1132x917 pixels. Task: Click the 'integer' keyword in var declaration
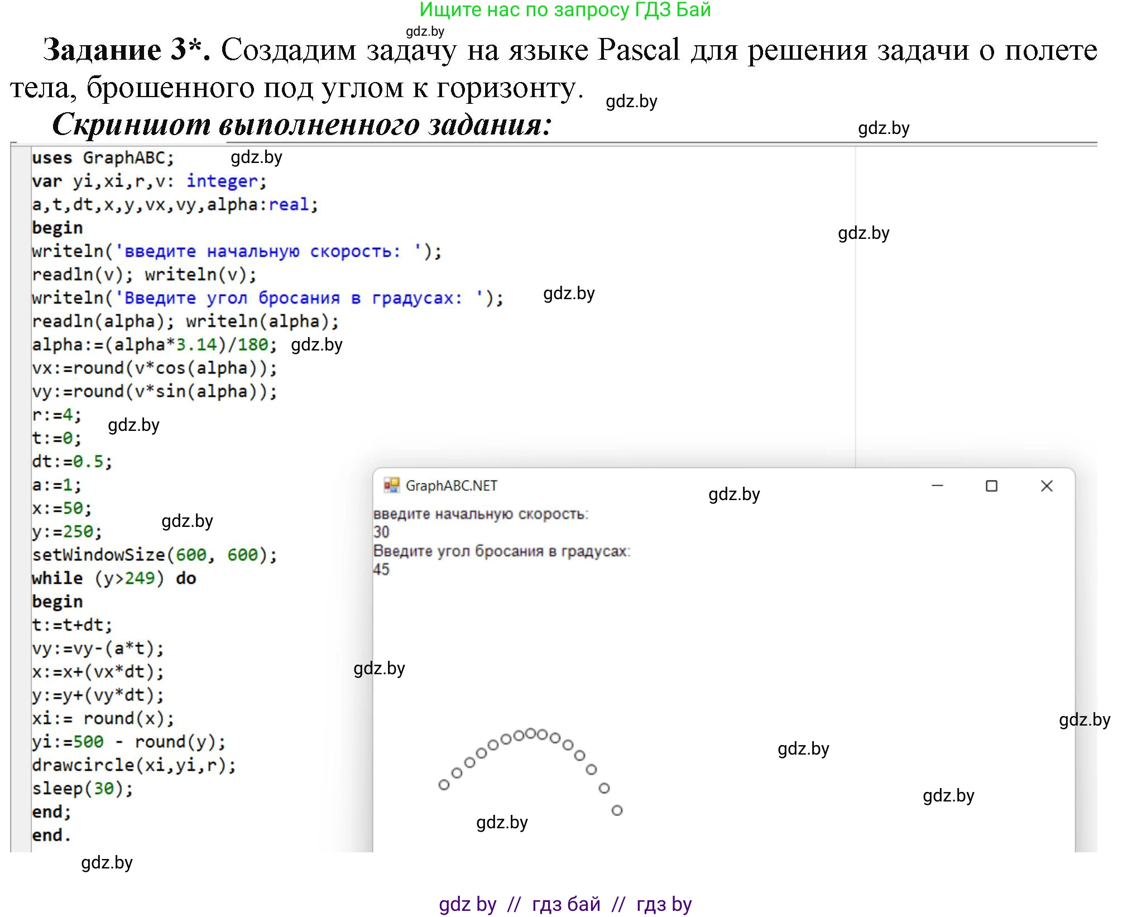[x=222, y=181]
